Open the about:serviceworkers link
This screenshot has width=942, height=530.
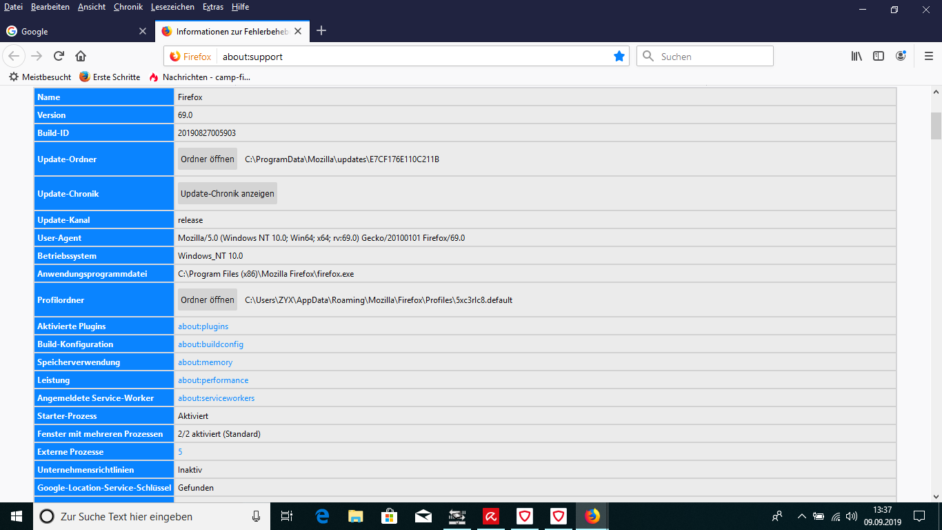pos(217,398)
